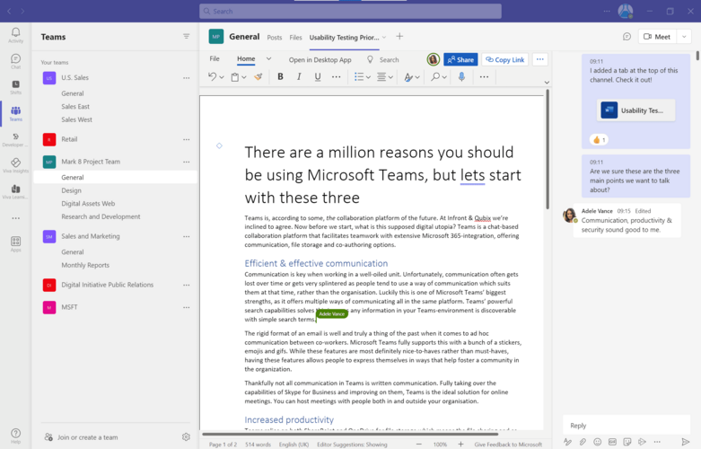The width and height of the screenshot is (701, 449).
Task: Switch to the Posts tab
Action: [275, 38]
